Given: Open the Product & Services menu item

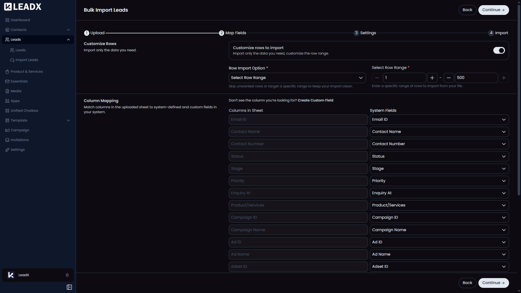Looking at the screenshot, I should click(27, 72).
